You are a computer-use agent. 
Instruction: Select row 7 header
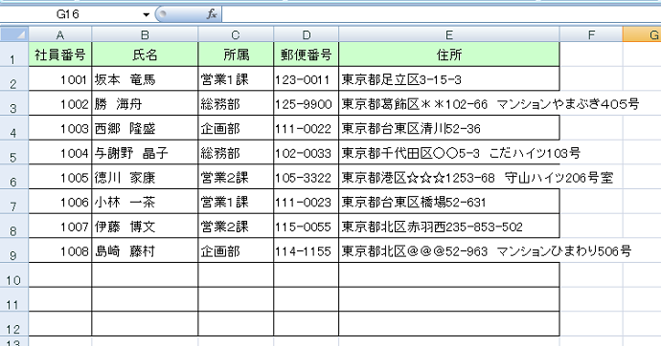[x=14, y=202]
